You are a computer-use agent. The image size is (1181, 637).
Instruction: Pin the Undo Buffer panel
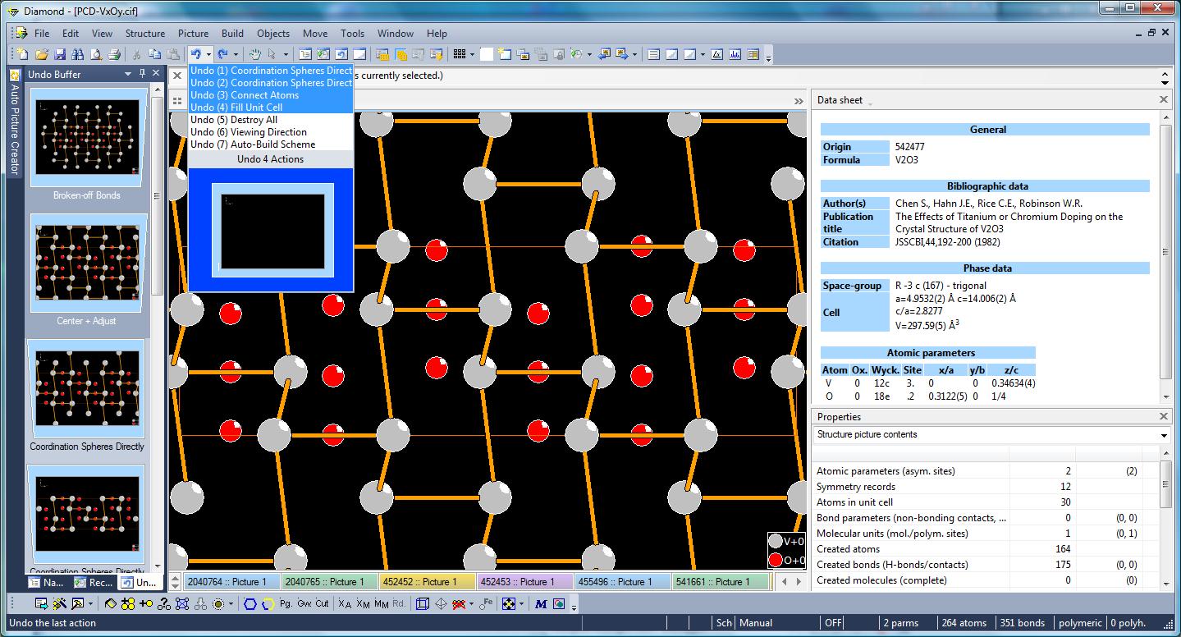pos(142,74)
